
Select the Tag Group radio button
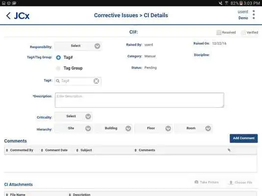tap(58, 68)
